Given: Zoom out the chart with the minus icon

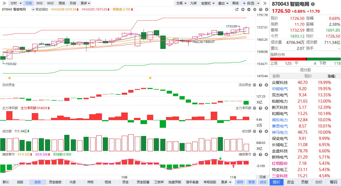Looking at the screenshot, I should (249, 9).
